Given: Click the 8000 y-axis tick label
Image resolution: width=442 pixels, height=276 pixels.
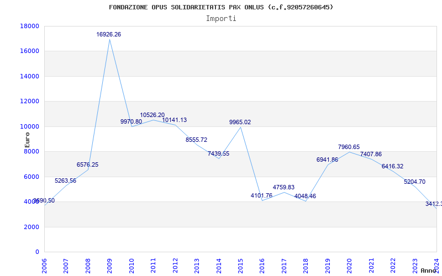Looking at the screenshot, I should click(x=31, y=151).
